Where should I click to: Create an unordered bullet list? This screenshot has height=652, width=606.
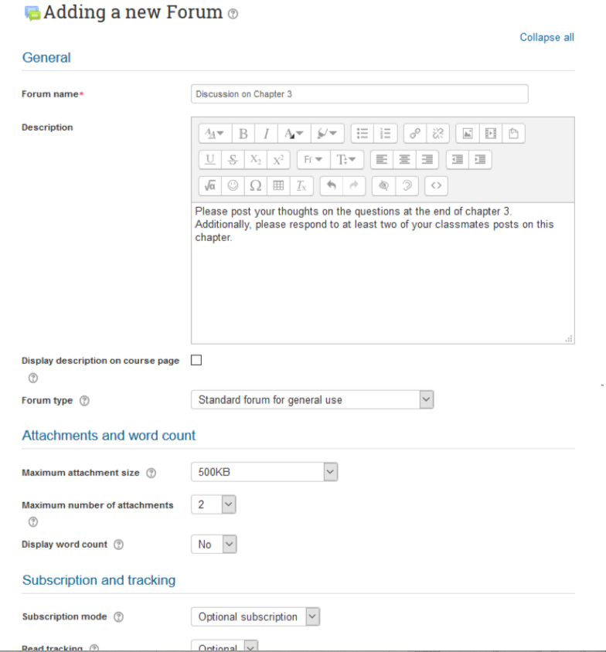pyautogui.click(x=362, y=133)
